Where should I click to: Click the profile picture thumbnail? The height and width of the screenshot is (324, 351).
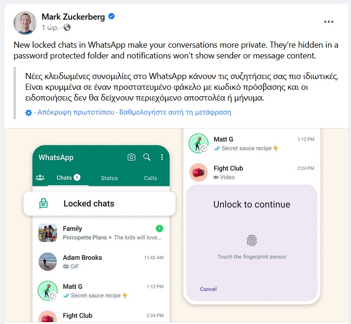coord(25,23)
